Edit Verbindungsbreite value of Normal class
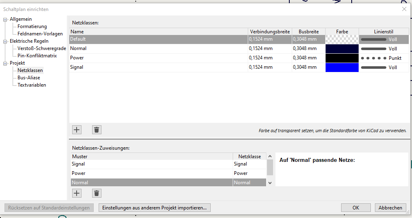This screenshot has width=412, height=218. pyautogui.click(x=270, y=49)
